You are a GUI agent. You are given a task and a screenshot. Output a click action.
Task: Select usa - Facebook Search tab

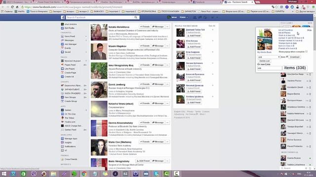pyautogui.click(x=239, y=2)
